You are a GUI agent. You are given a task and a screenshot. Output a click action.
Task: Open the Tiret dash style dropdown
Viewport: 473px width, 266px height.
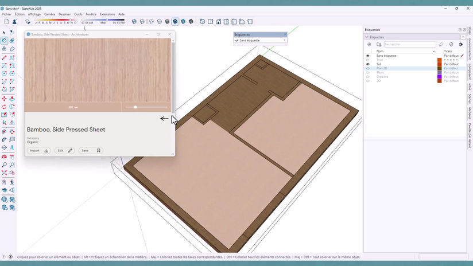pyautogui.click(x=451, y=60)
